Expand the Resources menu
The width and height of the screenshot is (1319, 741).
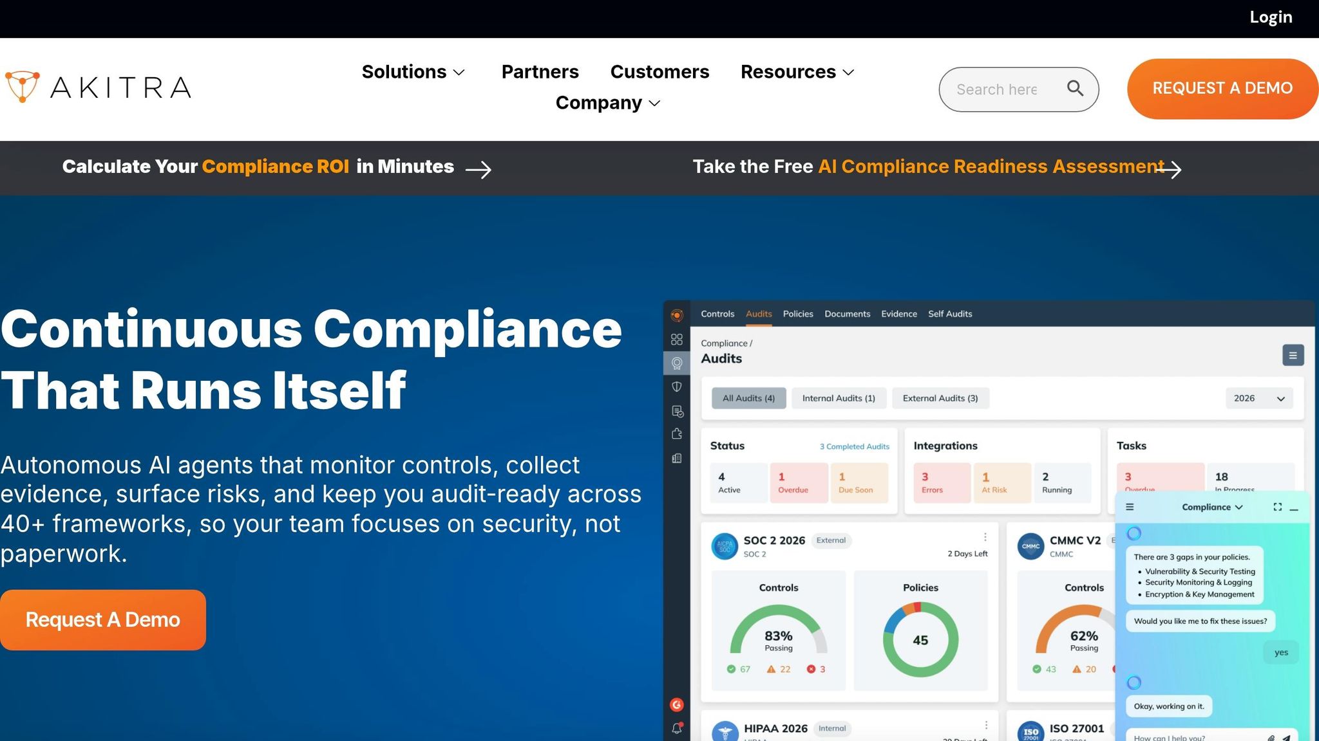[797, 72]
